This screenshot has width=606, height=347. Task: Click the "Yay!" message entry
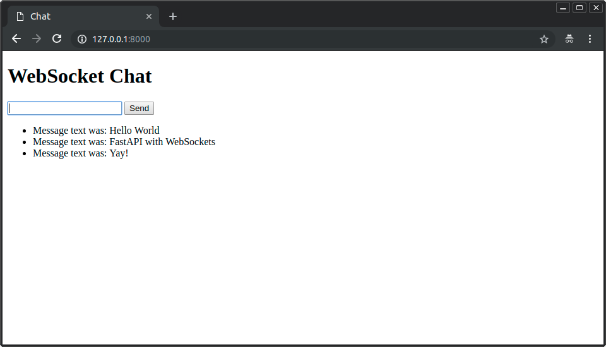coord(80,153)
